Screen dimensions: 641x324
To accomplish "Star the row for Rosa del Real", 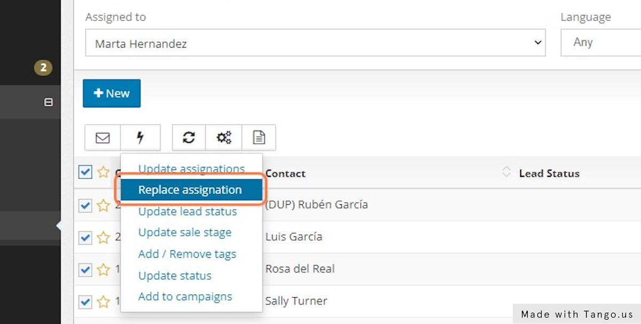I will click(x=104, y=269).
